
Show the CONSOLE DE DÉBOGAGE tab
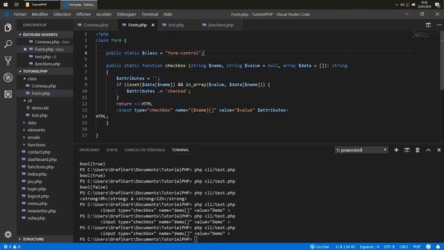[145, 150]
